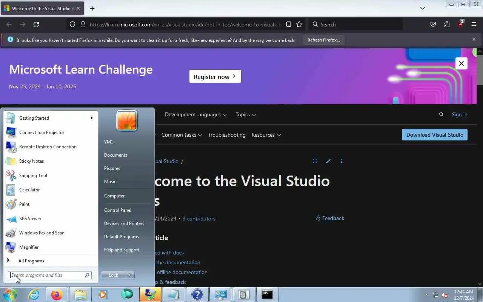Viewport: 483px width, 302px height.
Task: Click the Refresh Firefox button
Action: click(x=323, y=40)
